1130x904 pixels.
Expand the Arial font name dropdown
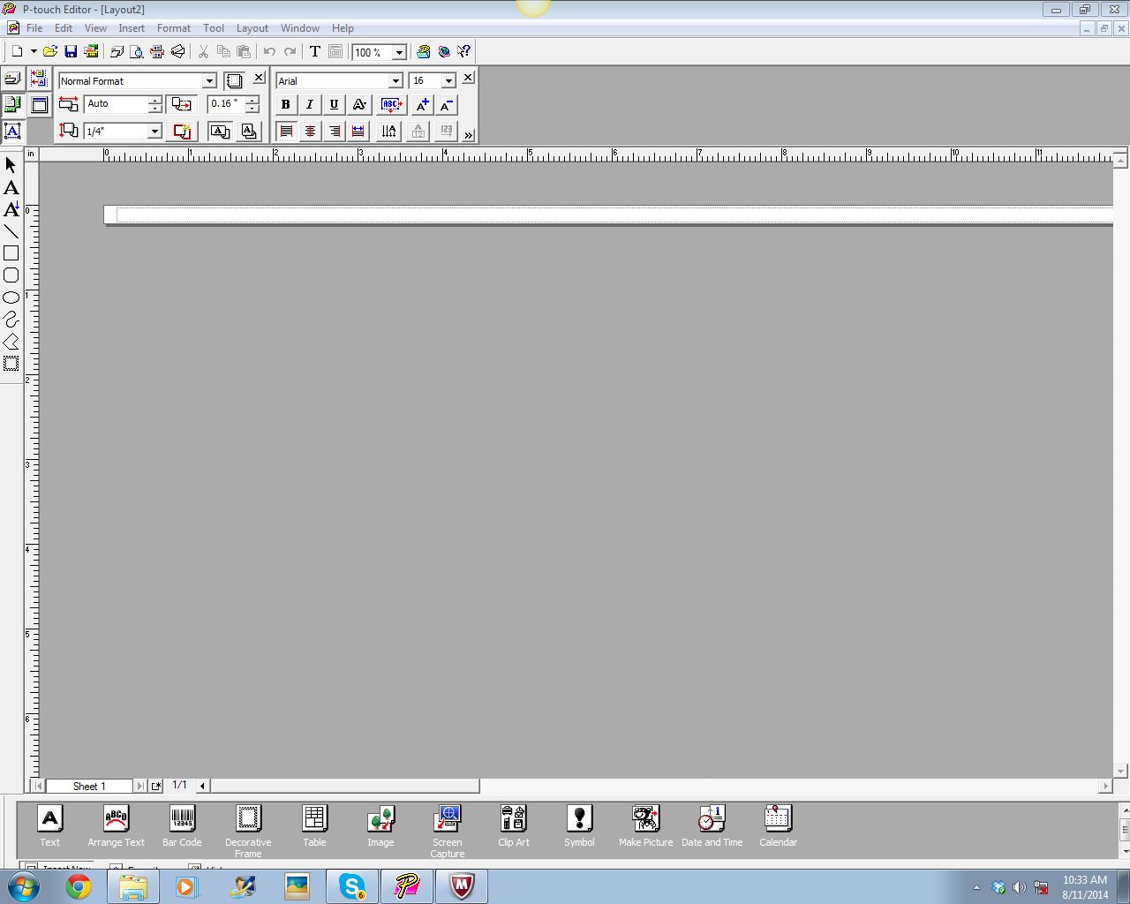coord(395,81)
